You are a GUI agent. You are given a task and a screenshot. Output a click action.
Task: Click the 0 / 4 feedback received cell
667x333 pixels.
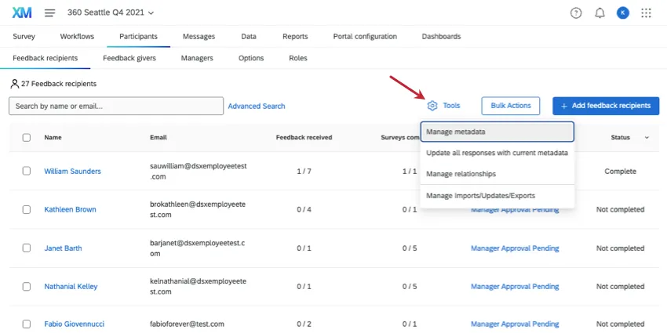[304, 209]
